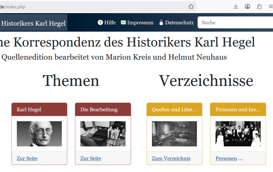Open the browser account profile icon
This screenshot has height=172, width=273.
247,6
